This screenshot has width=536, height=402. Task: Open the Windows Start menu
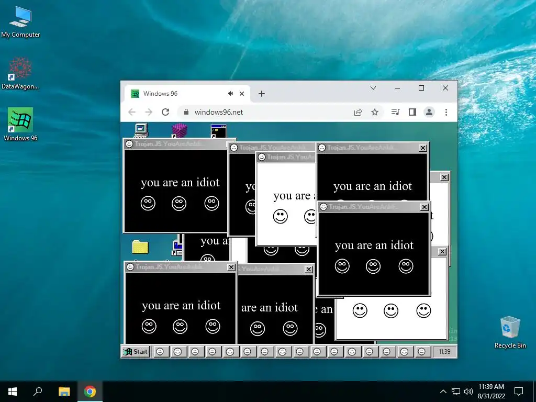point(13,392)
